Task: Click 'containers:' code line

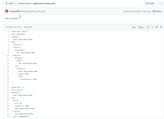Action: [x=21, y=69]
